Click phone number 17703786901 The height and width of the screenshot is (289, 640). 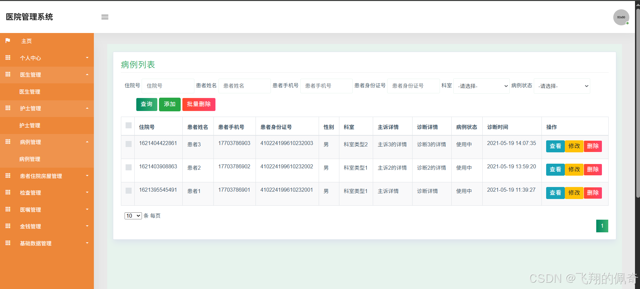pos(234,190)
